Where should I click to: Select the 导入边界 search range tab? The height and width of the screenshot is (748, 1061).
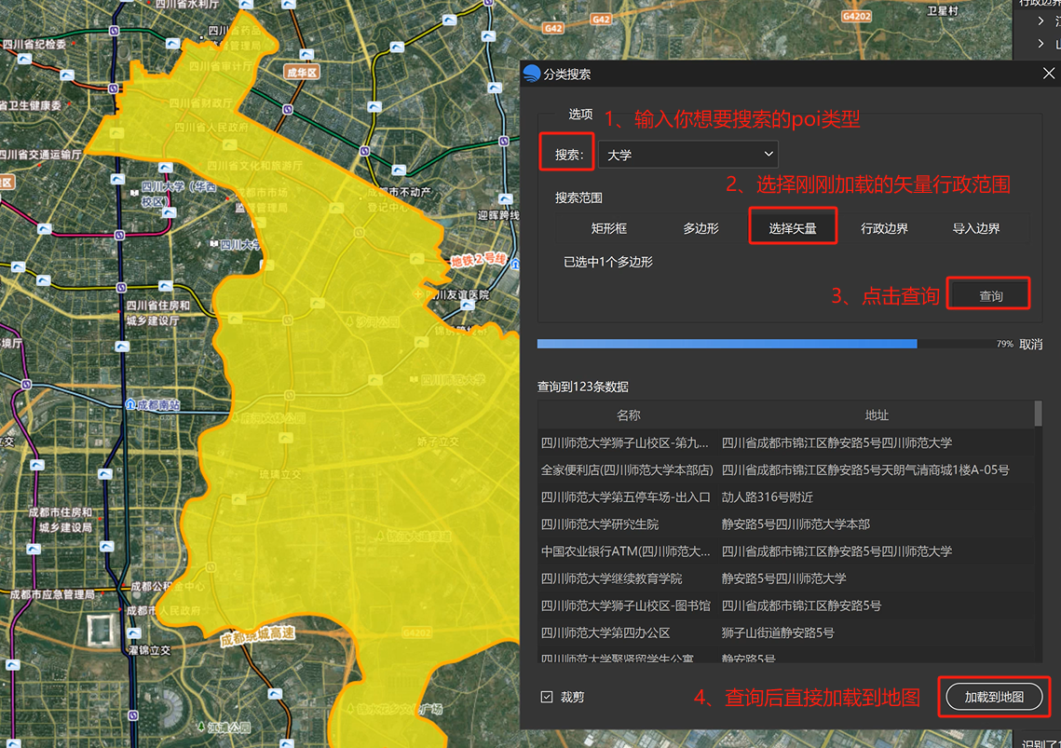pyautogui.click(x=975, y=229)
